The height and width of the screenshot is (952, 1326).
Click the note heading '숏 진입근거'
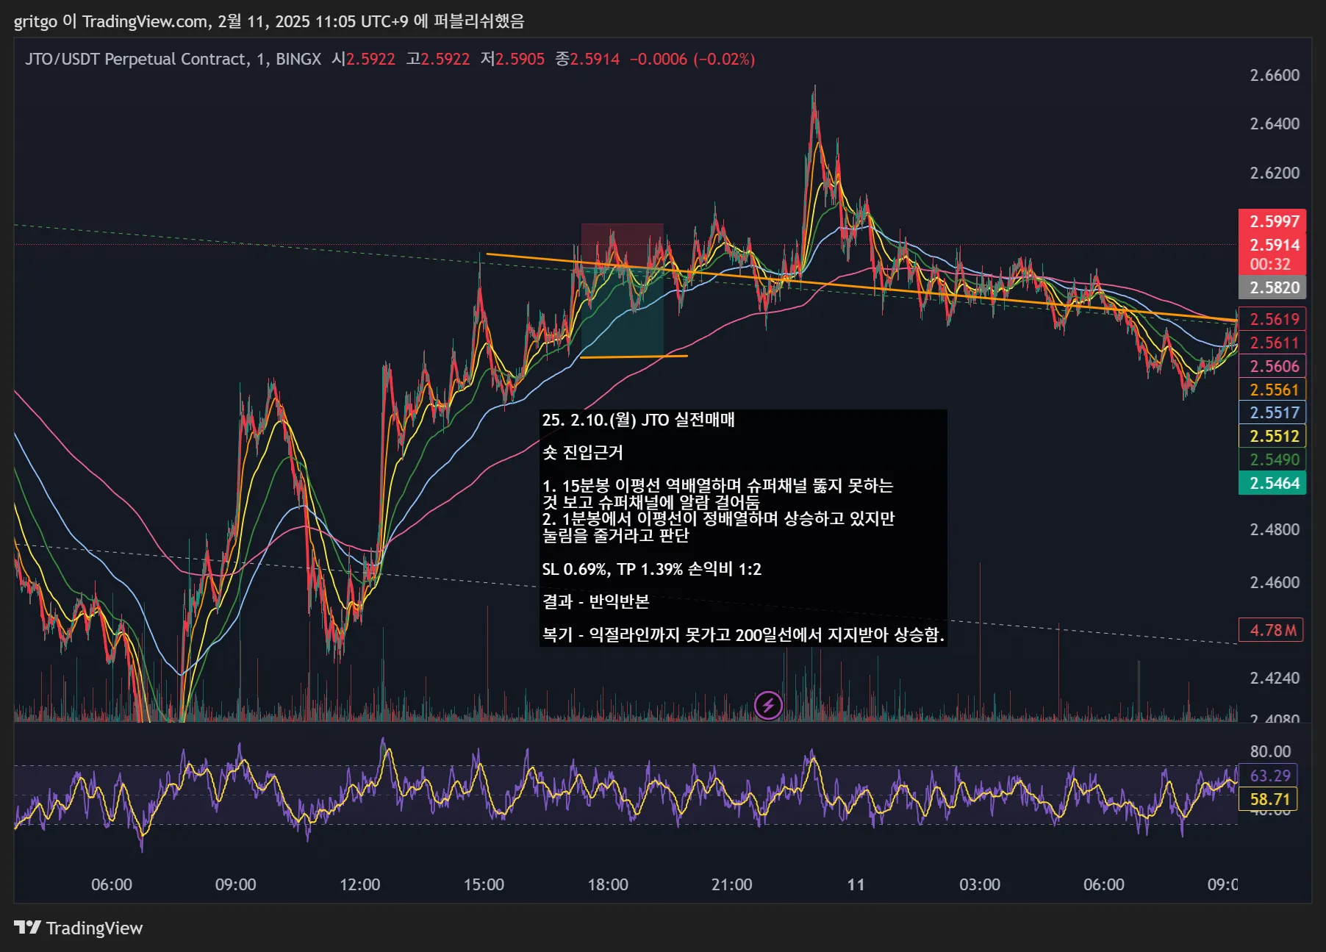pos(582,452)
